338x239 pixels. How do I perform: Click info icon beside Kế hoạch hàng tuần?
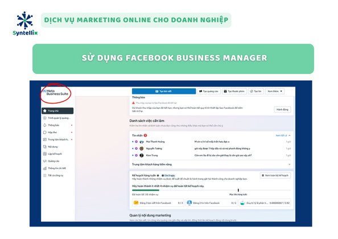click(x=158, y=175)
